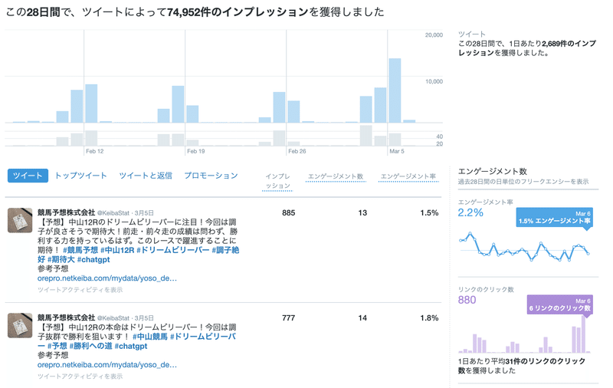Screen dimensions: 613x388
Task: Click the tallest impressions bar near Mar 5
Action: tap(395, 90)
